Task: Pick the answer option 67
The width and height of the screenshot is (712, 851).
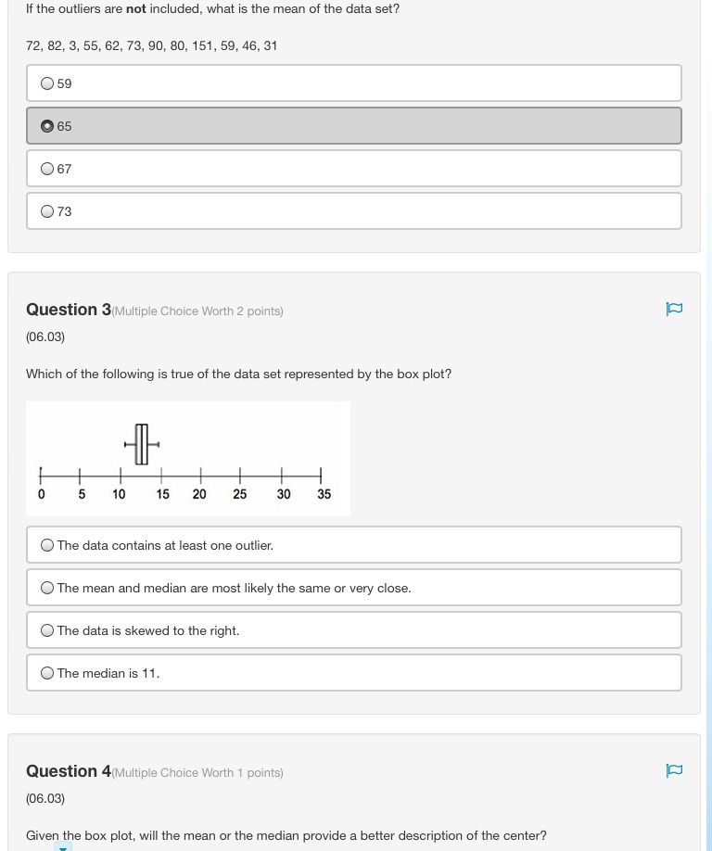Action: click(47, 169)
